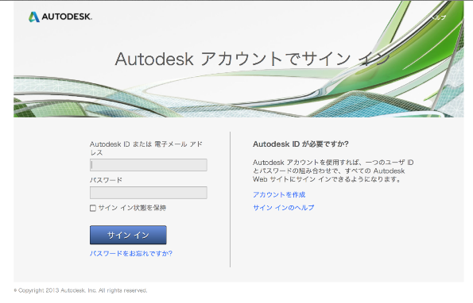473x303 pixels.
Task: Click the Autodesk ID または 電子メール アドレス label
Action: pos(146,148)
